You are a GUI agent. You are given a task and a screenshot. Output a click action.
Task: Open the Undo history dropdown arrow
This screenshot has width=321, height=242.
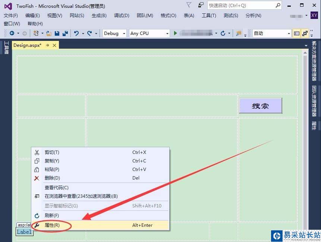[x=83, y=33]
